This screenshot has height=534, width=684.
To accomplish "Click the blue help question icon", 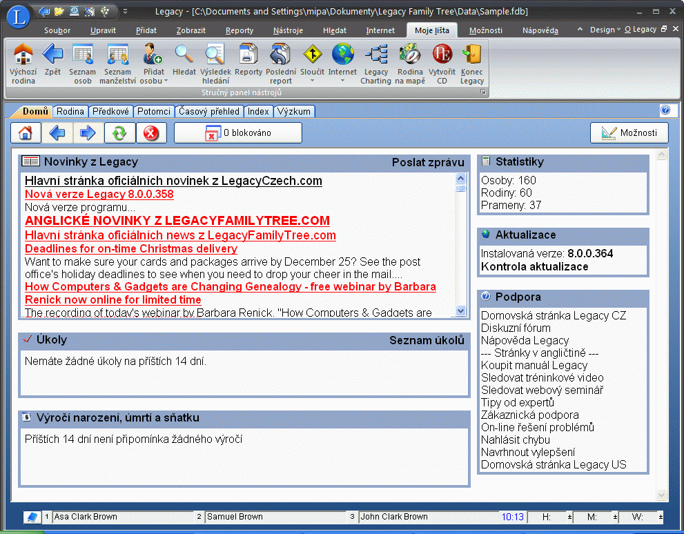I will (x=665, y=110).
